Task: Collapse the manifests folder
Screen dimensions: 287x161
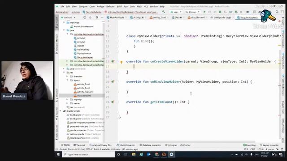Action: coord(64,23)
